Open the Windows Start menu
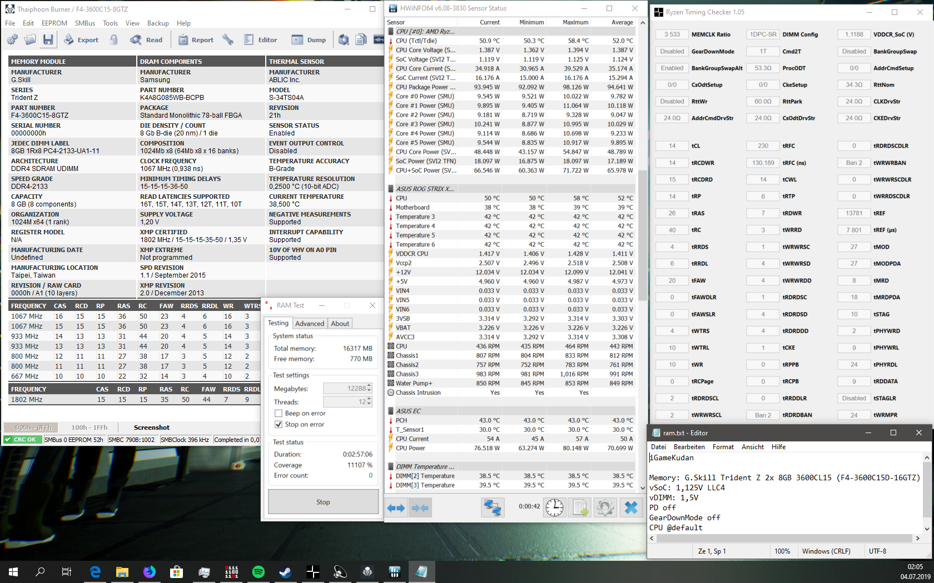 click(13, 572)
